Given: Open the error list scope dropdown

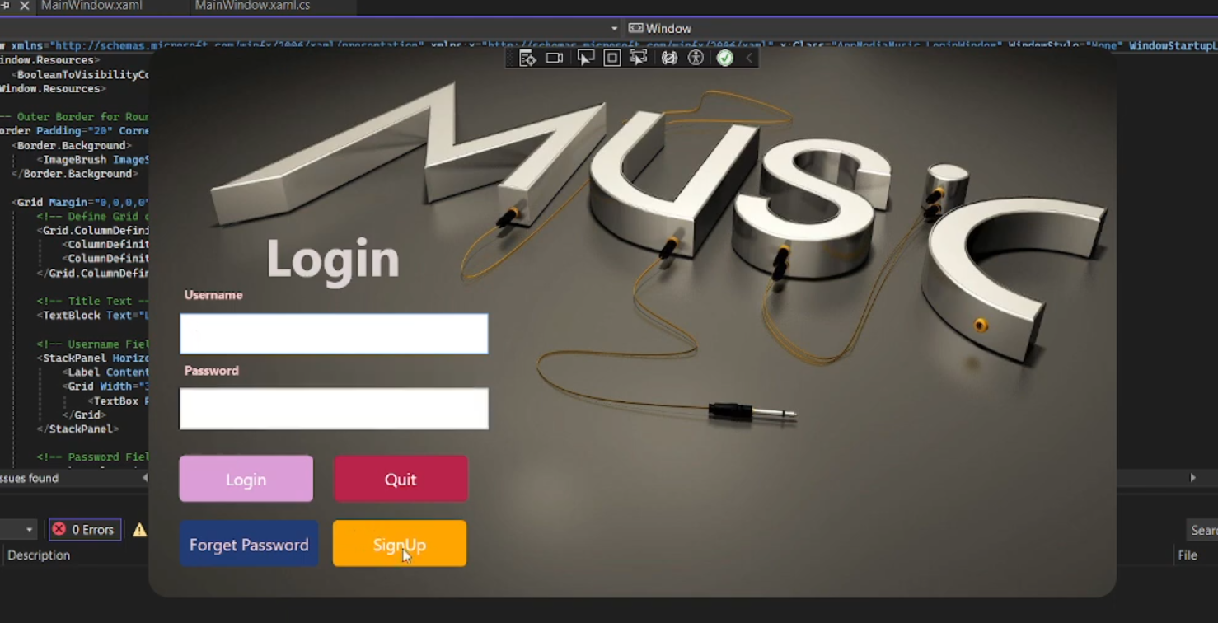Looking at the screenshot, I should (30, 530).
